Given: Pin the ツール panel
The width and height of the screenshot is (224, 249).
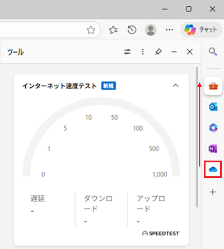Looking at the screenshot, I should click(158, 51).
